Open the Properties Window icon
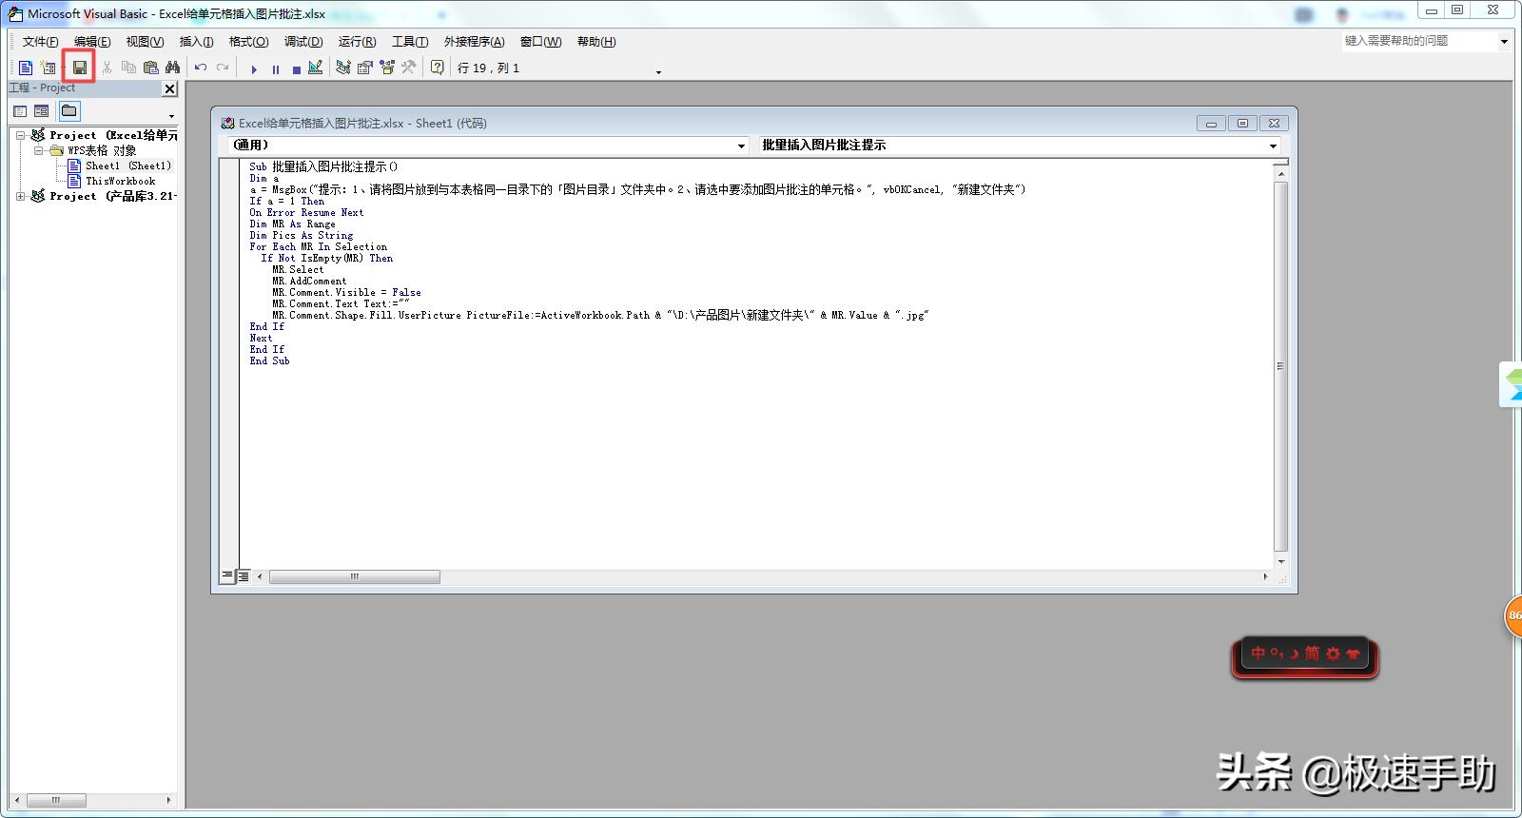 tap(365, 68)
